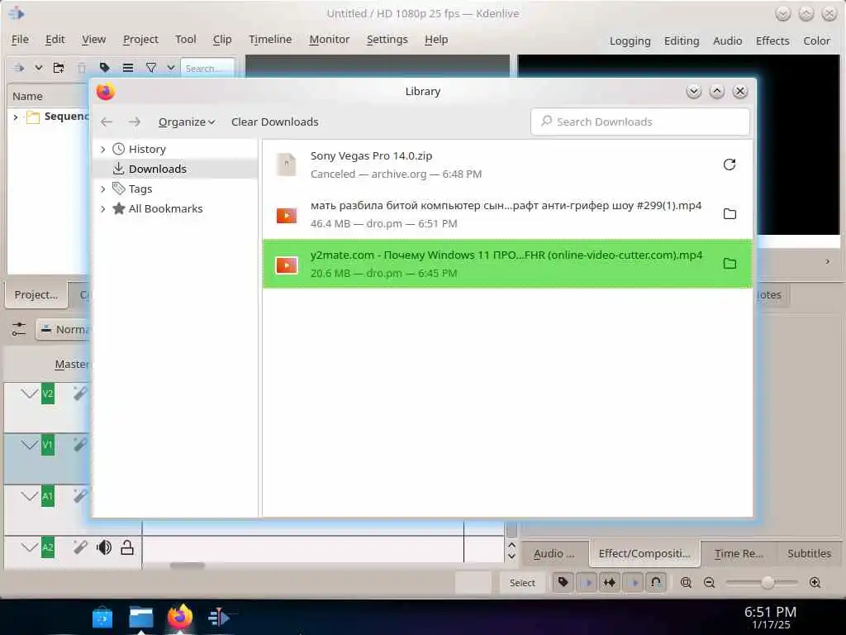Switch to the Effects workspace layout
Image resolution: width=846 pixels, height=635 pixels.
pos(772,41)
